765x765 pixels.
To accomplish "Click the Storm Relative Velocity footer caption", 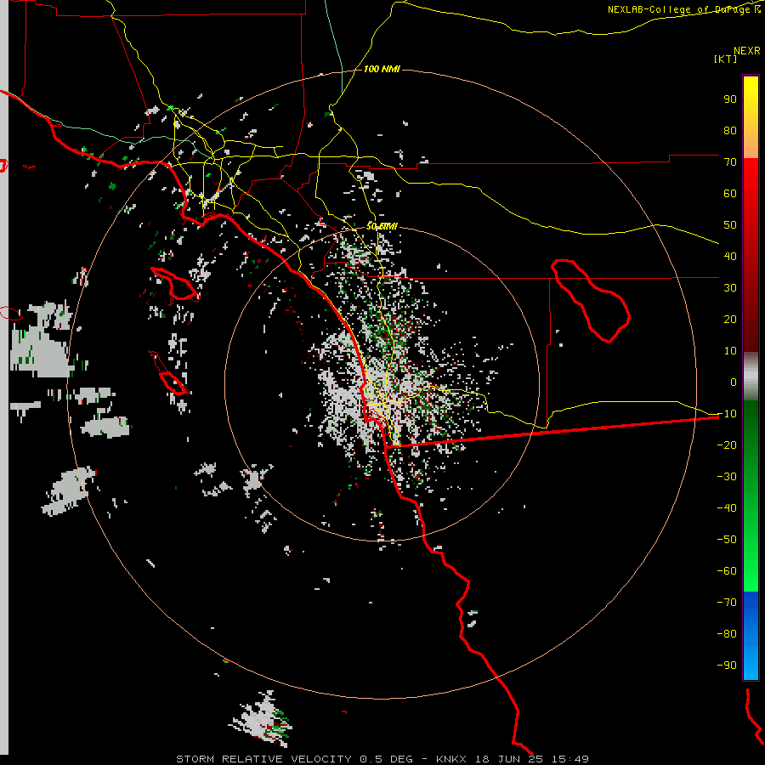I will [x=382, y=759].
